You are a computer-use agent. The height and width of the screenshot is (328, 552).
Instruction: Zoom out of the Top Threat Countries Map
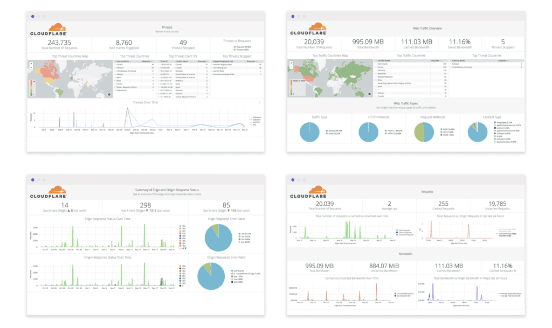click(x=31, y=67)
